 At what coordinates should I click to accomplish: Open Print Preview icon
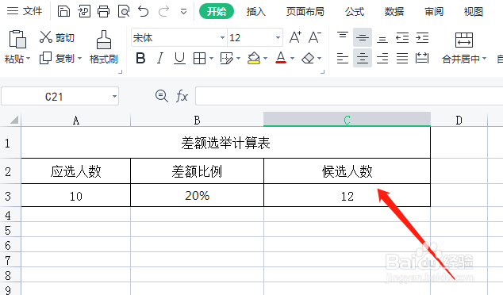click(x=124, y=11)
